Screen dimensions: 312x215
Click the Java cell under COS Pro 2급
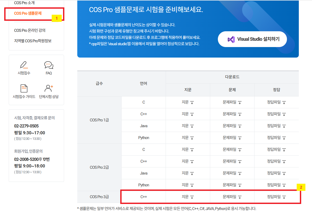pyautogui.click(x=143, y=173)
